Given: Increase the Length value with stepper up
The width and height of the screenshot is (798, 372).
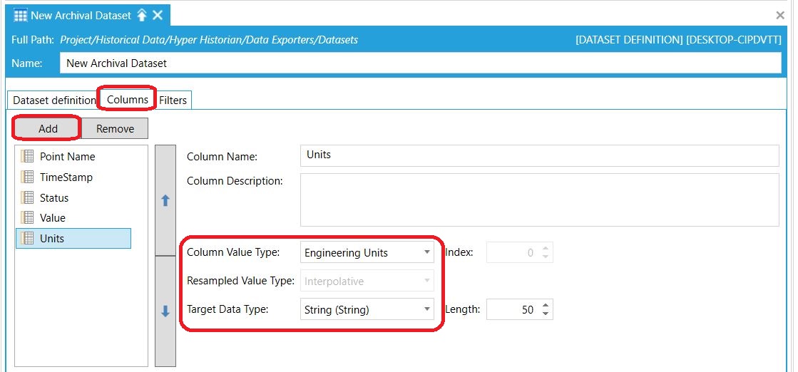Looking at the screenshot, I should pos(546,305).
